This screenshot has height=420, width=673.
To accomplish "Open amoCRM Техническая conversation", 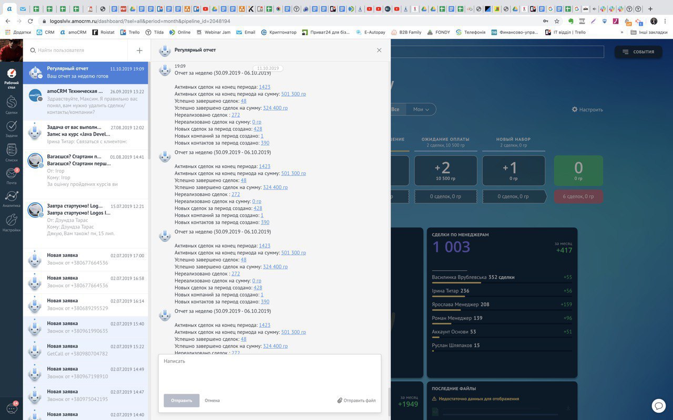I will (86, 102).
